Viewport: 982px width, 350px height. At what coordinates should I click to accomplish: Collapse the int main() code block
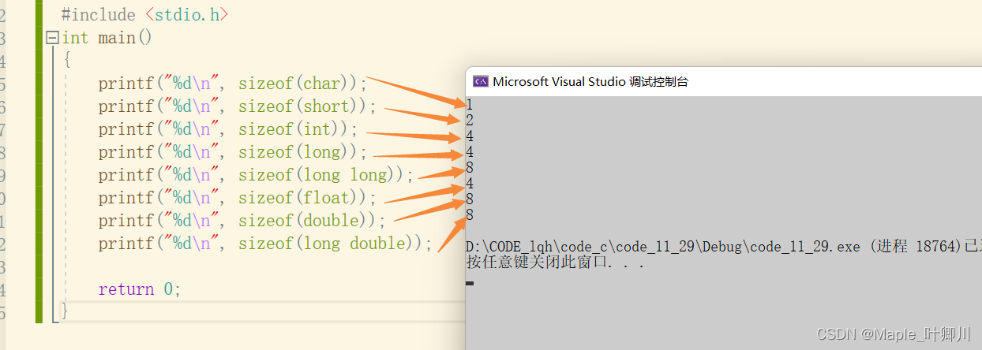point(53,38)
